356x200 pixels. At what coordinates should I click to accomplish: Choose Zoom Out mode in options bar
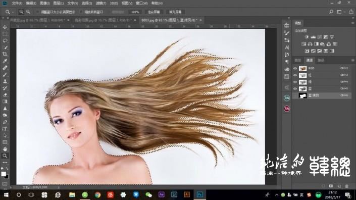[x=28, y=12]
